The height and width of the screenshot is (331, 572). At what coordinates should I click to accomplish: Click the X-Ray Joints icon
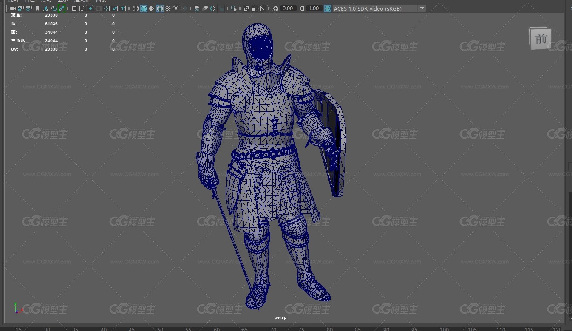pos(263,8)
